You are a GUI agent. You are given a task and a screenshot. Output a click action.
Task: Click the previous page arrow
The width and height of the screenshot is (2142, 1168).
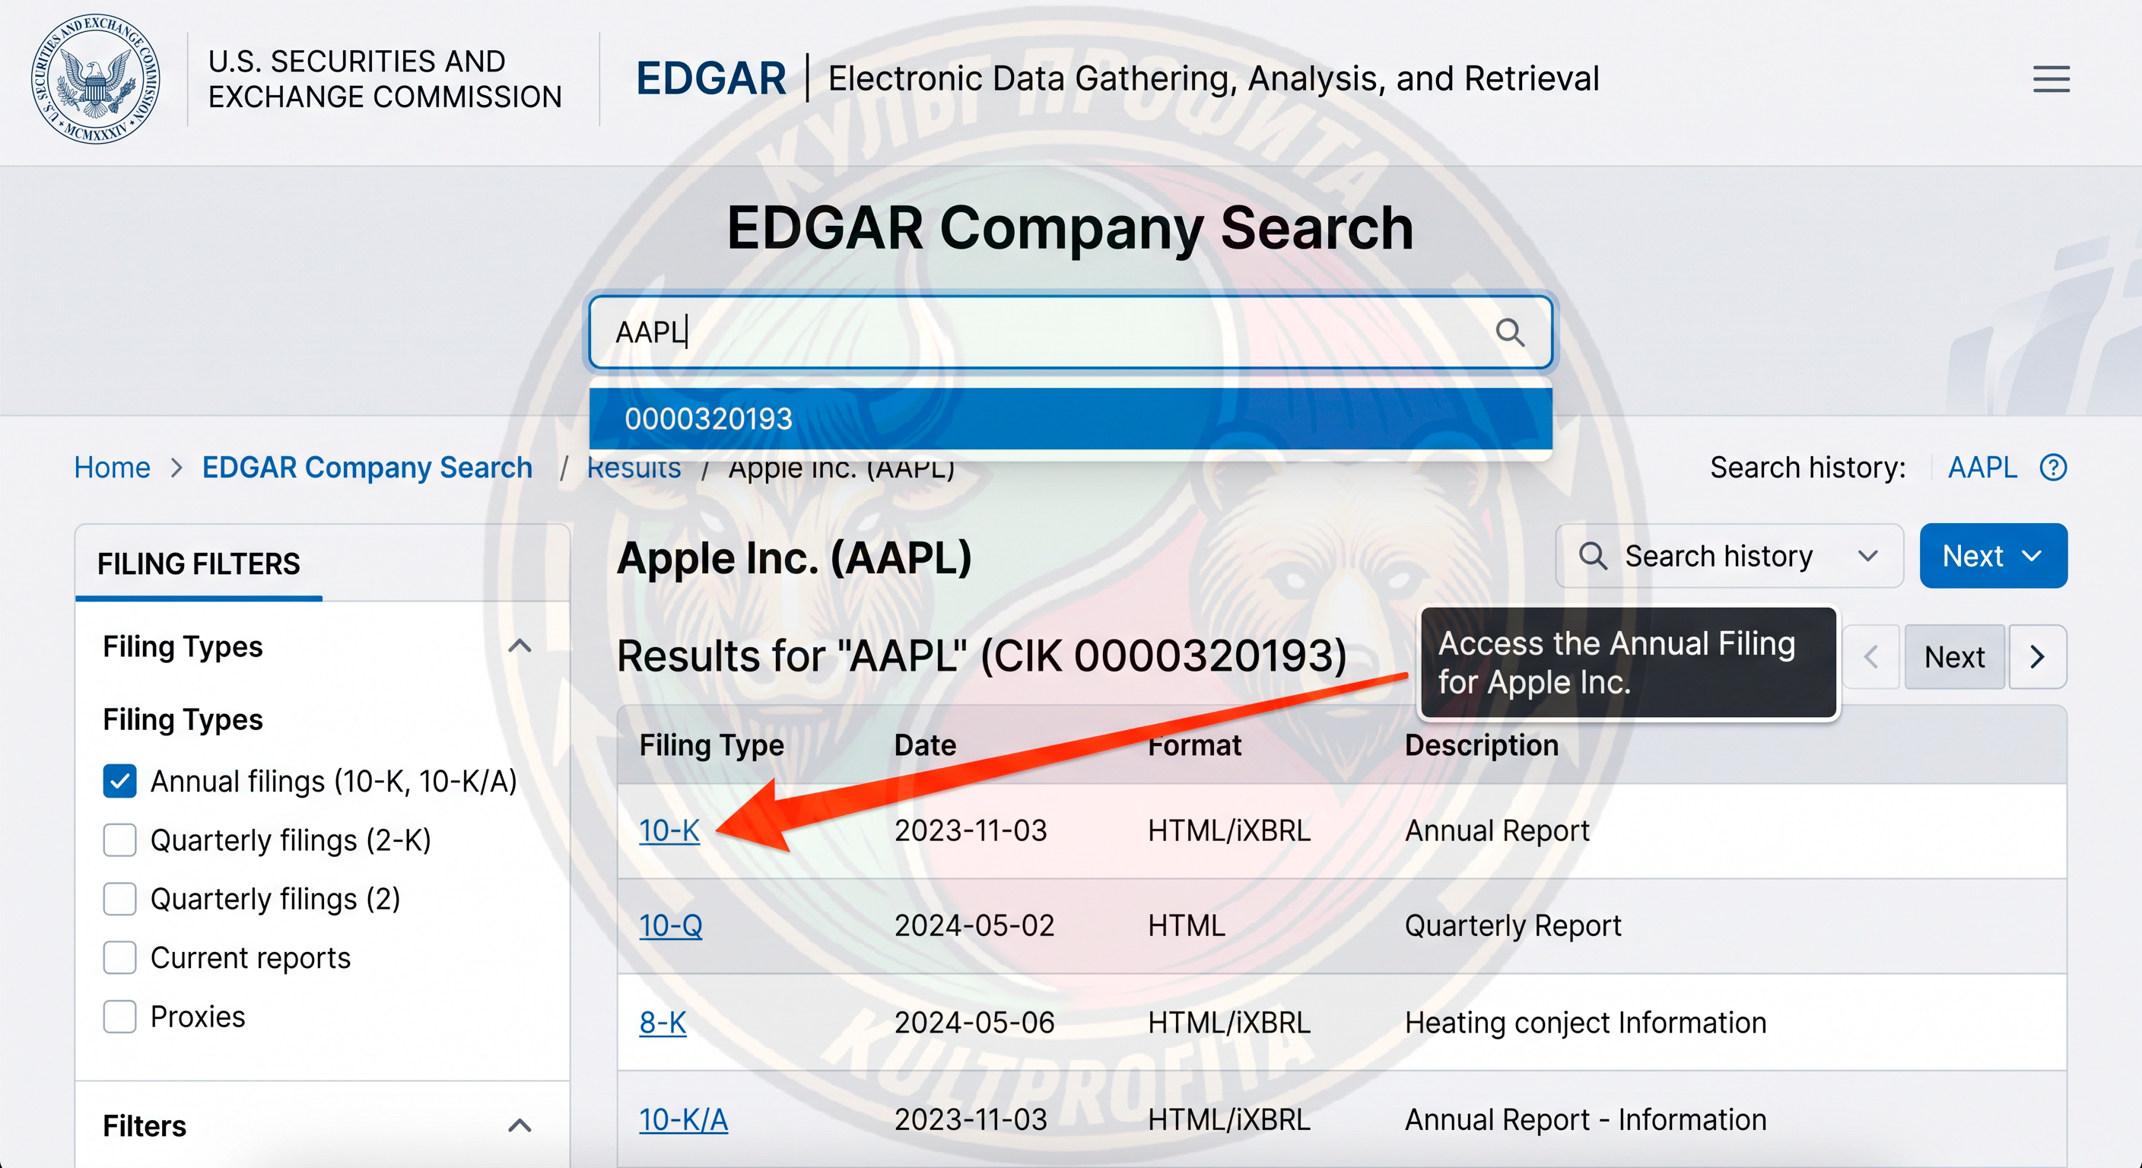coord(1872,657)
